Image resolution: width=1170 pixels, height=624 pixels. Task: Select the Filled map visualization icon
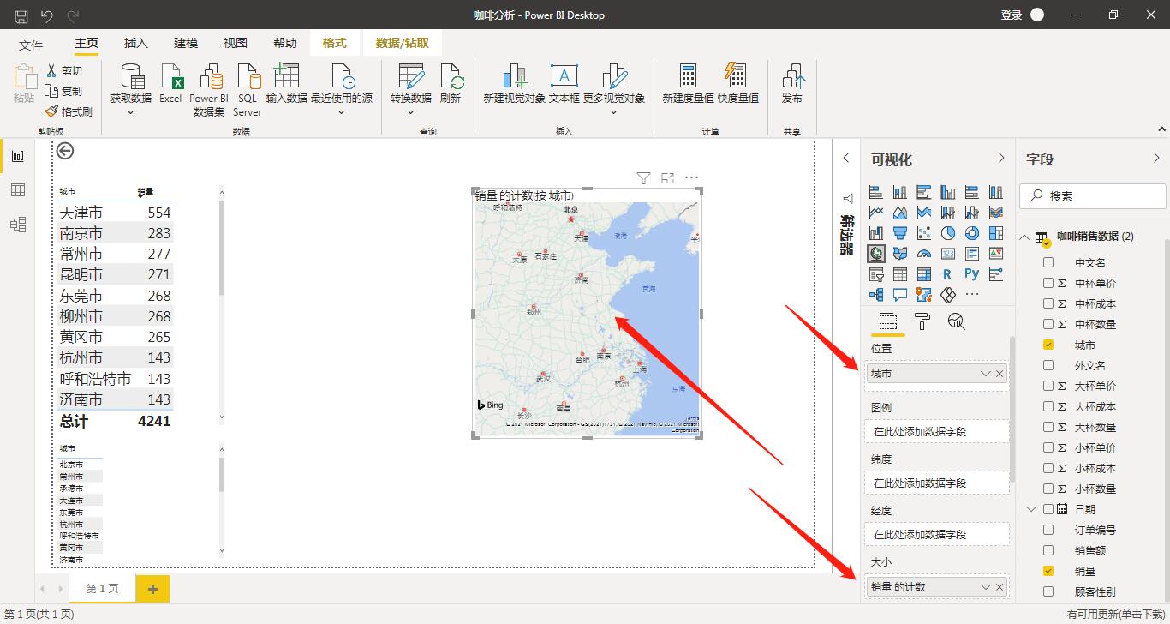click(x=900, y=254)
